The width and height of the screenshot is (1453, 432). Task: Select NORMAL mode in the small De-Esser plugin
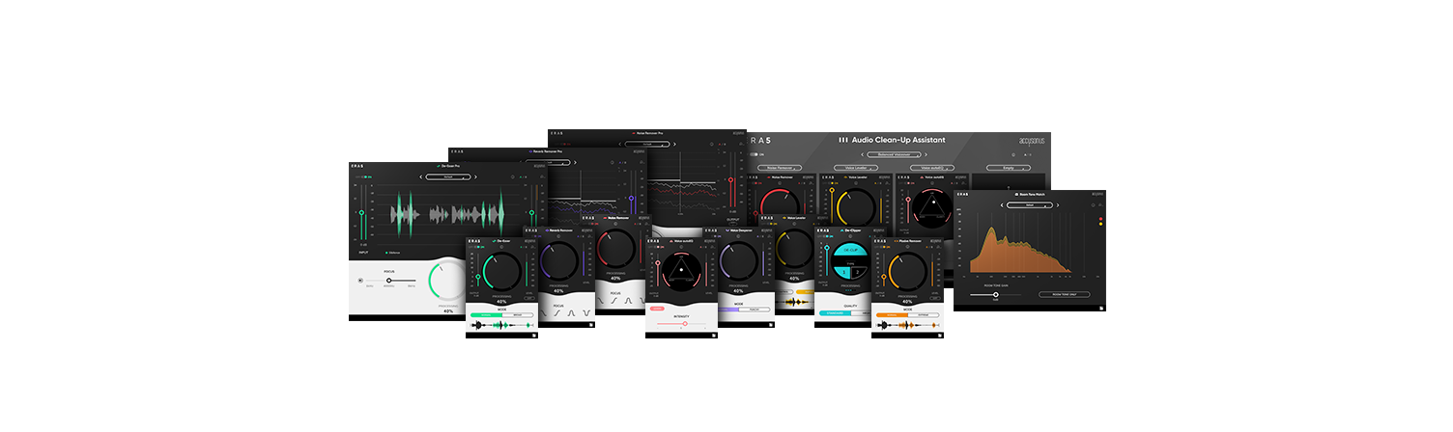coord(486,315)
